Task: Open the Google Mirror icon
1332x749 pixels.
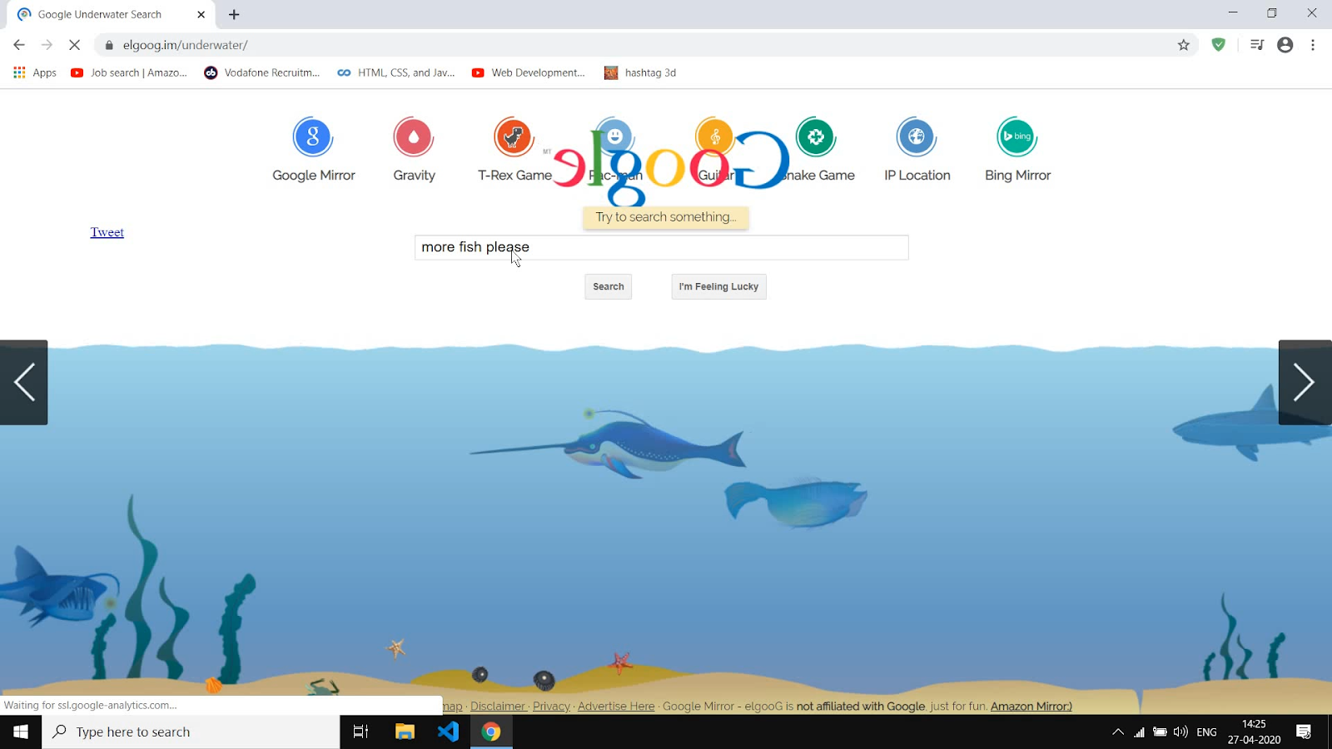Action: [x=313, y=137]
